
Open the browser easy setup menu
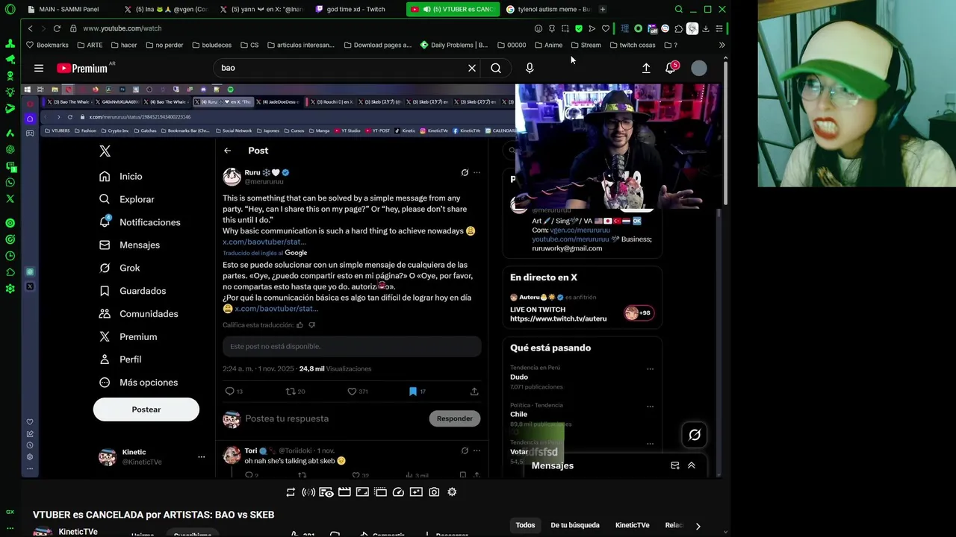tap(719, 28)
